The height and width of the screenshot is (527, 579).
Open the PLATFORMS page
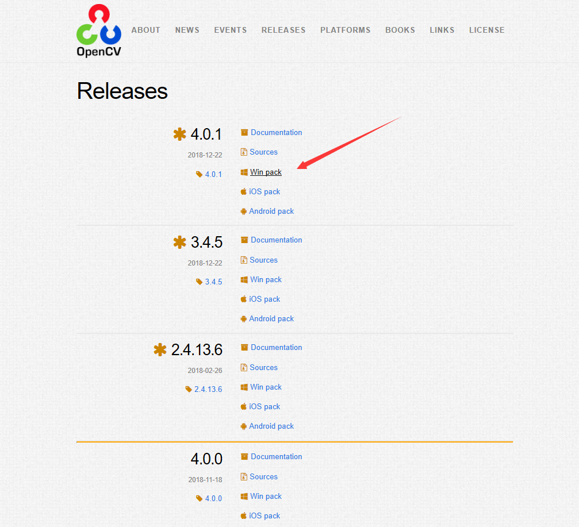click(345, 30)
